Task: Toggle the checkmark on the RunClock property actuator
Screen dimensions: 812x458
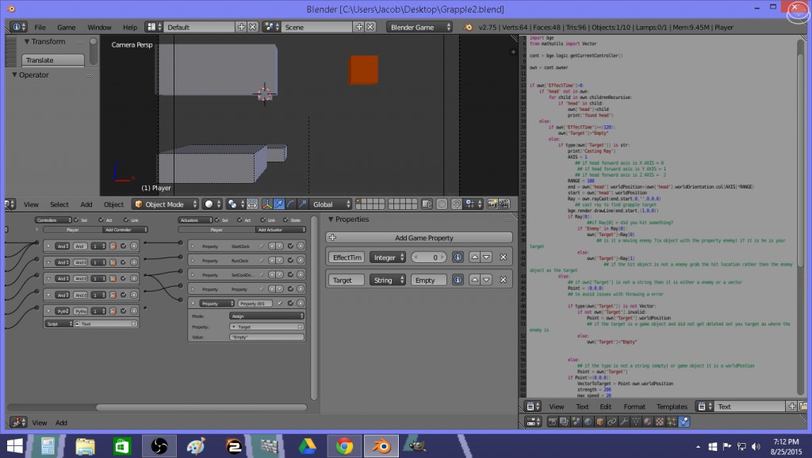Action: coord(290,261)
